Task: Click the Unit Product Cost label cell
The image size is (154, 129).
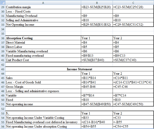Action: pyautogui.click(x=43, y=60)
